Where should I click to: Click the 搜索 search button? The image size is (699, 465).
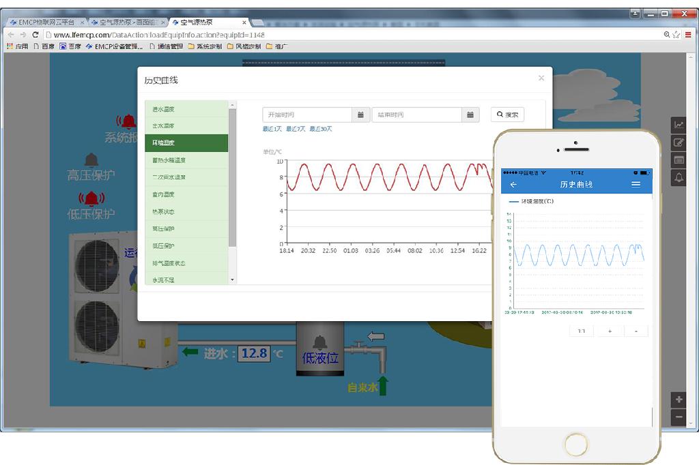(507, 115)
